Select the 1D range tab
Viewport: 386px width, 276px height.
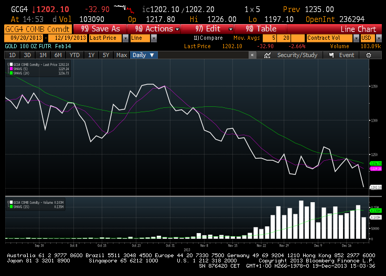12,55
